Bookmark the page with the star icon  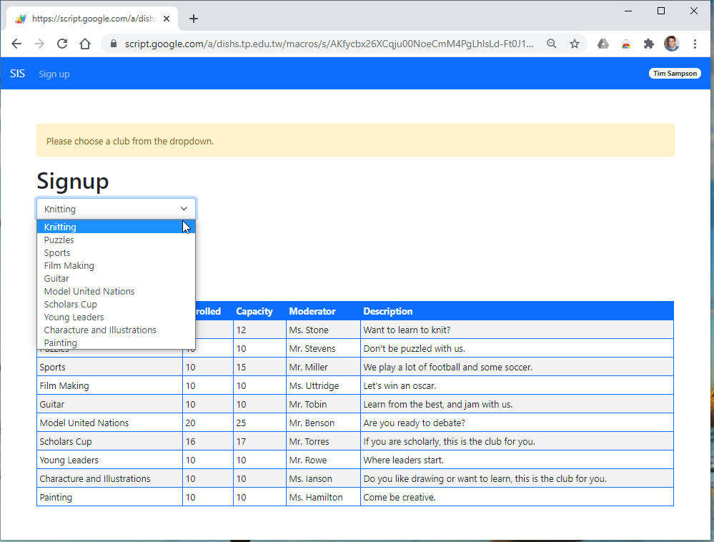575,44
